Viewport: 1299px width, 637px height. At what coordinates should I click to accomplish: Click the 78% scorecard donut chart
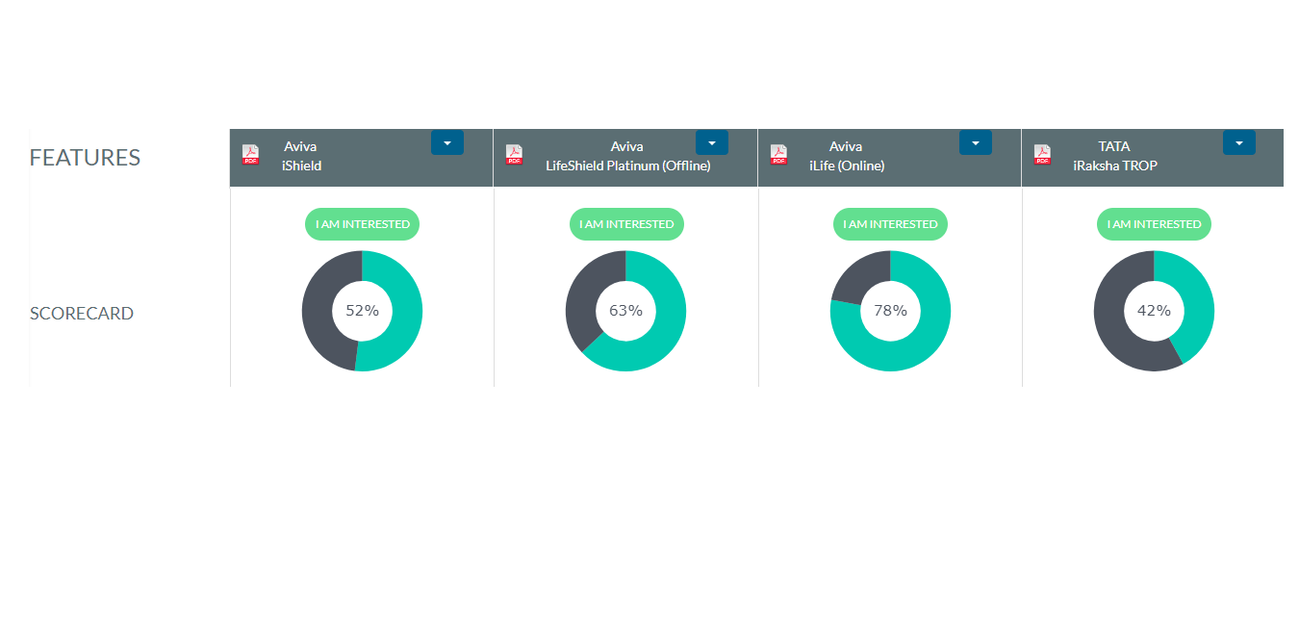(x=890, y=311)
